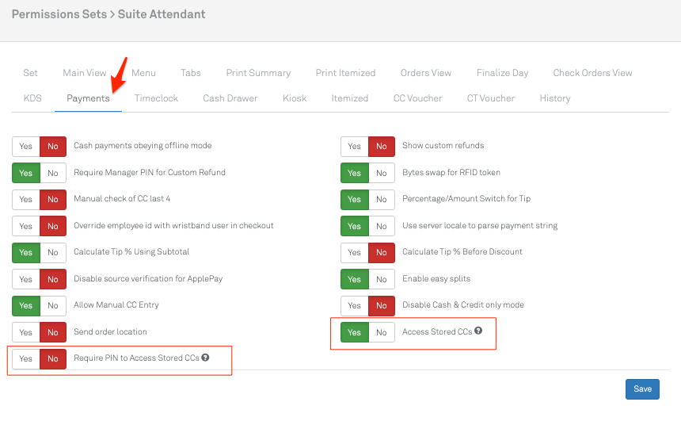Switch to the History tab
This screenshot has height=421, width=681.
[554, 98]
